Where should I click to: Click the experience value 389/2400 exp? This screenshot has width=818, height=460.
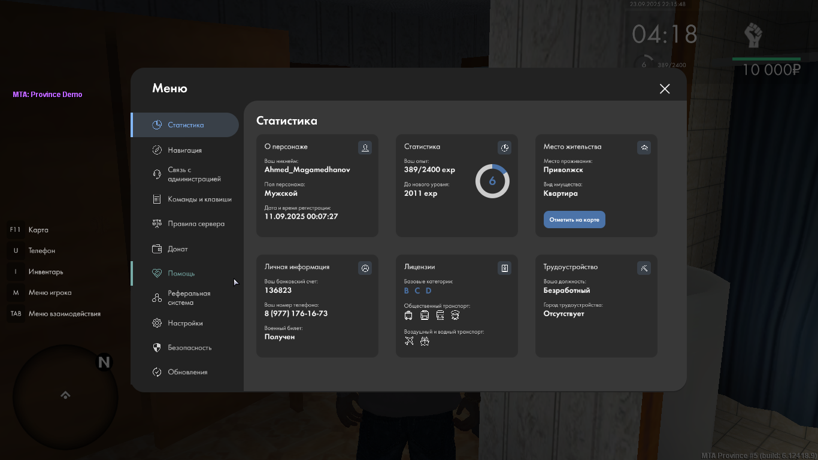[429, 170]
